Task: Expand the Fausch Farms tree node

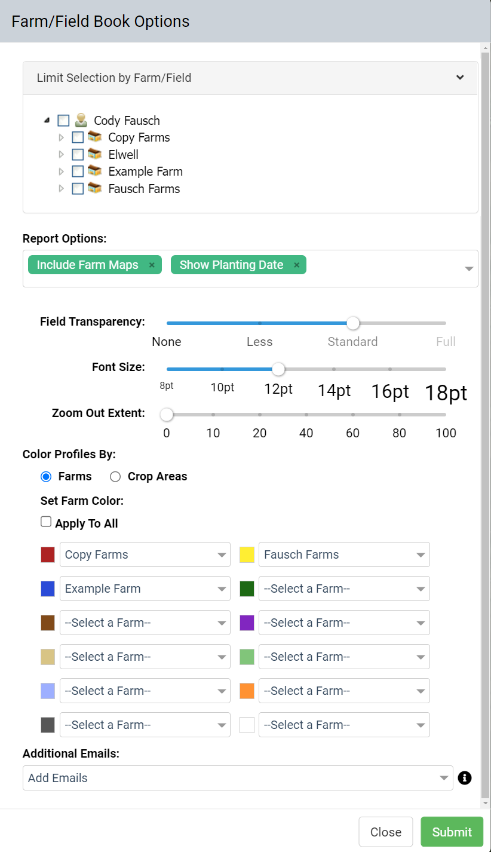Action: click(x=61, y=189)
